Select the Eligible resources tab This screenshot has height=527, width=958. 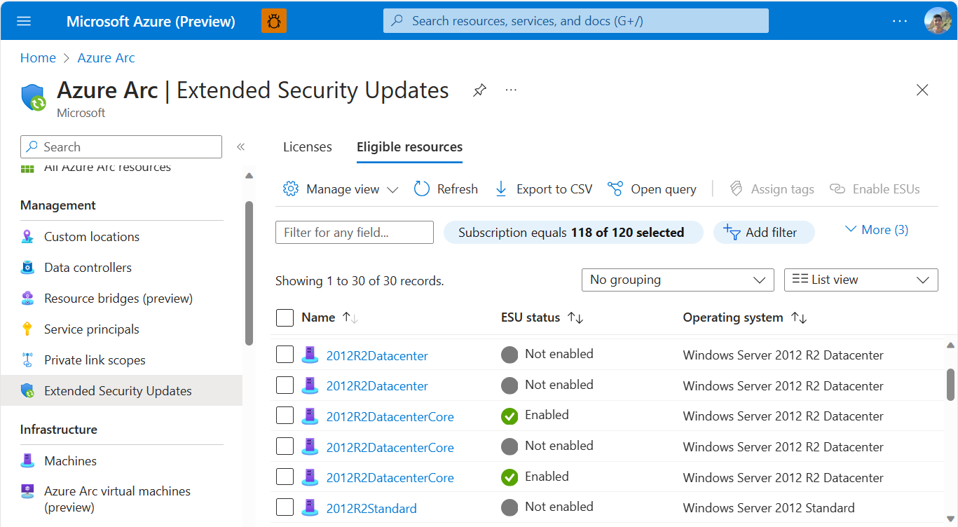(x=410, y=147)
